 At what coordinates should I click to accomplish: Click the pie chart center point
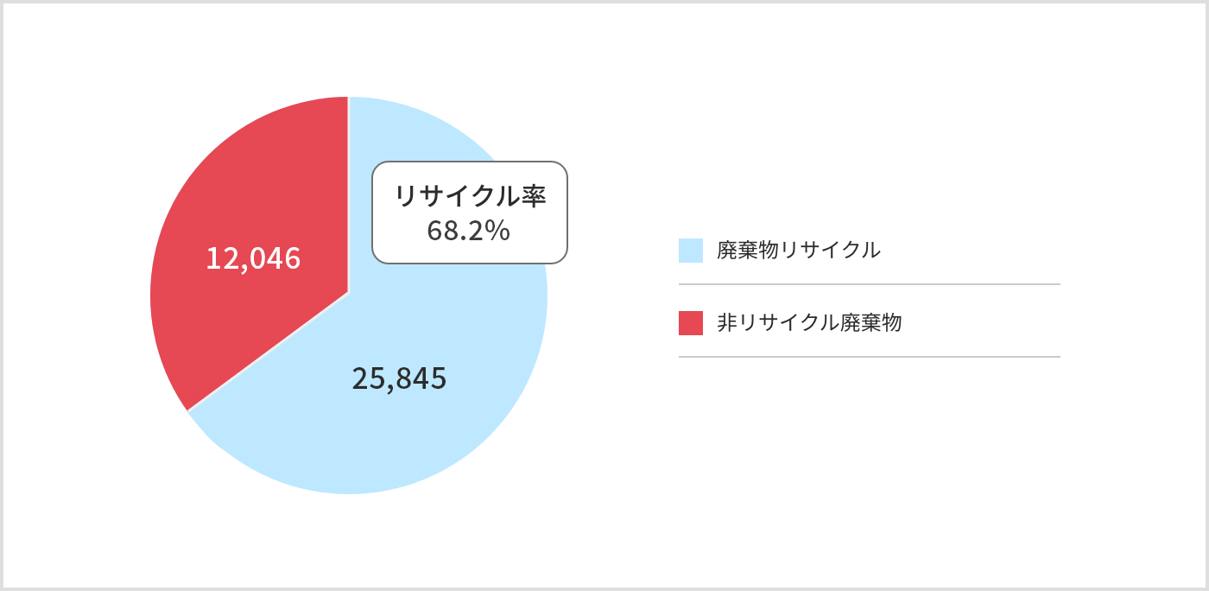(349, 293)
